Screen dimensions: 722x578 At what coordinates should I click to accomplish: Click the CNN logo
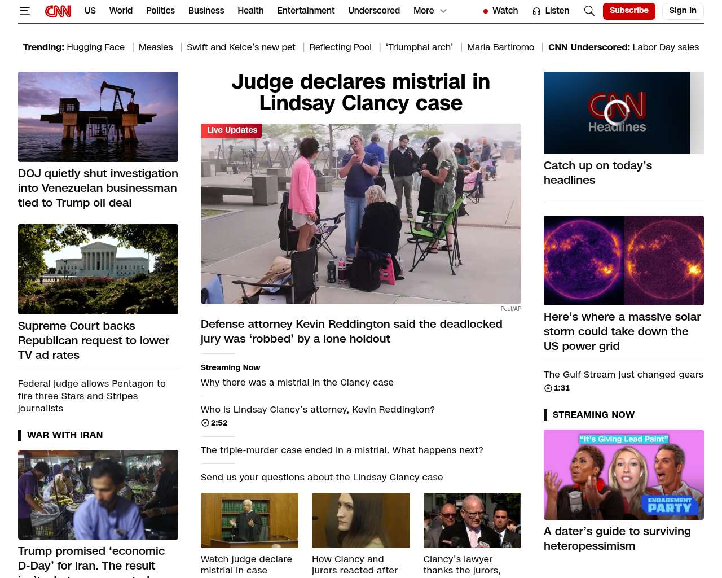58,11
